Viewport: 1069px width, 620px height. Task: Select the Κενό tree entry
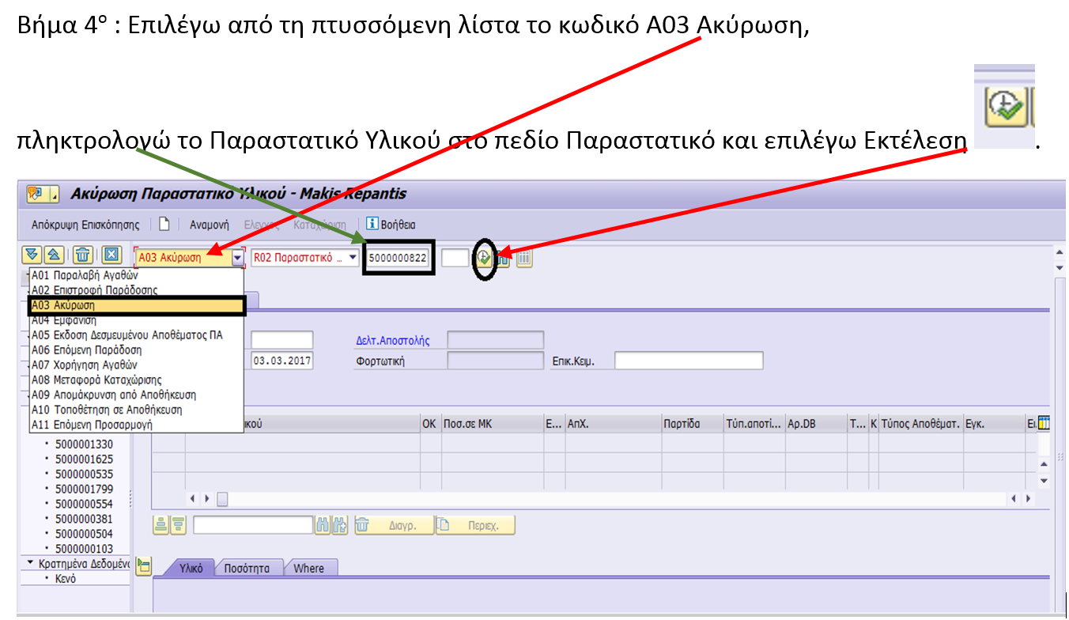66,579
